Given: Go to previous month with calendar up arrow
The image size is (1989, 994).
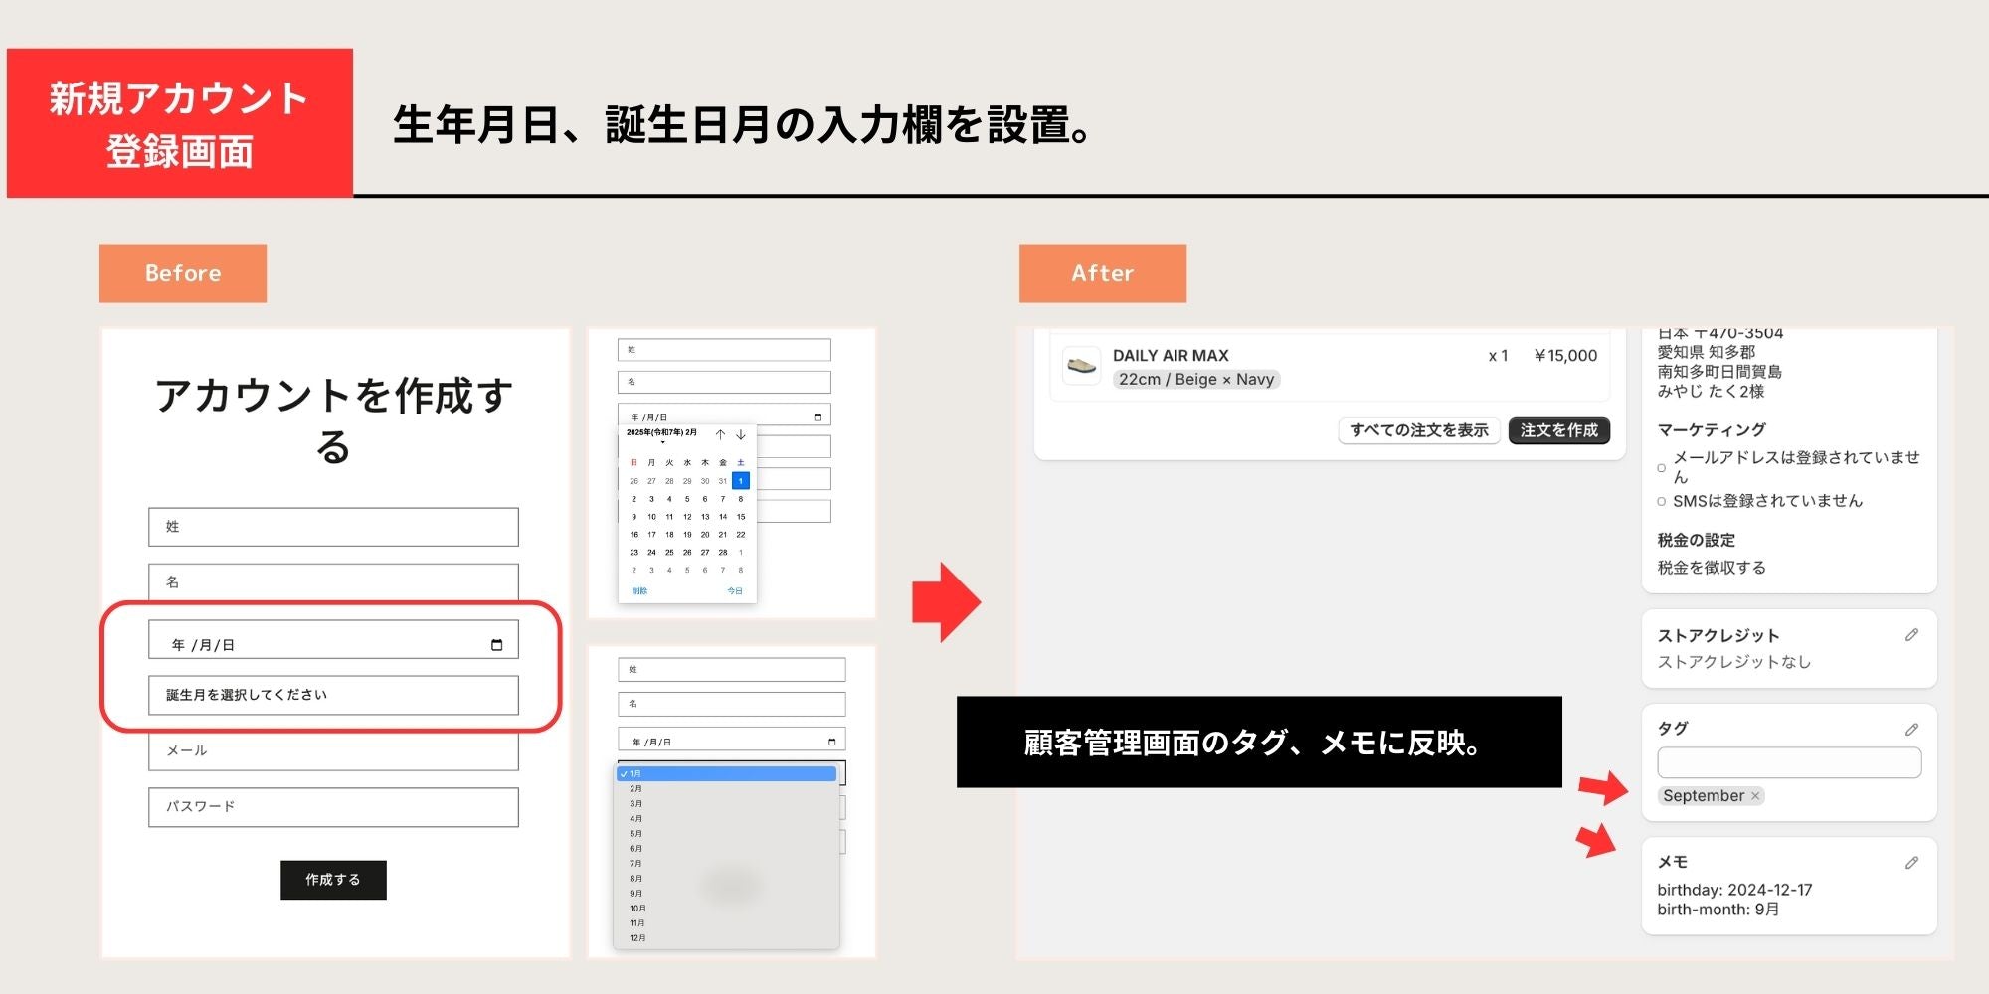Looking at the screenshot, I should coord(721,435).
